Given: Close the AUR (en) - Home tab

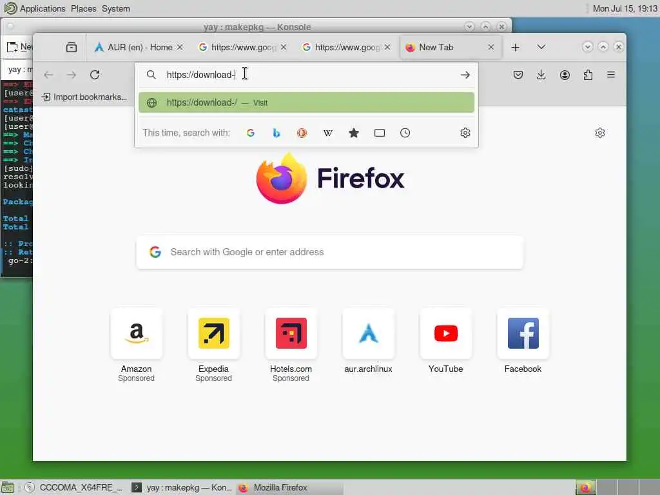Looking at the screenshot, I should pos(180,47).
